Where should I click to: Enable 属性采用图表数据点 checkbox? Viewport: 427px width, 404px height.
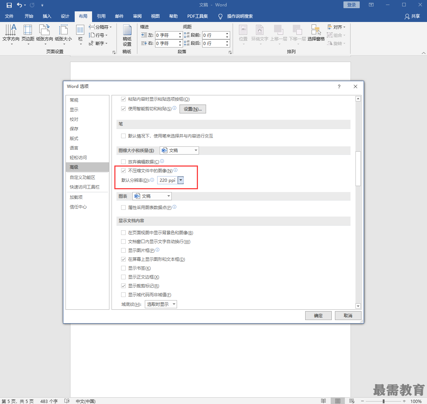[124, 207]
